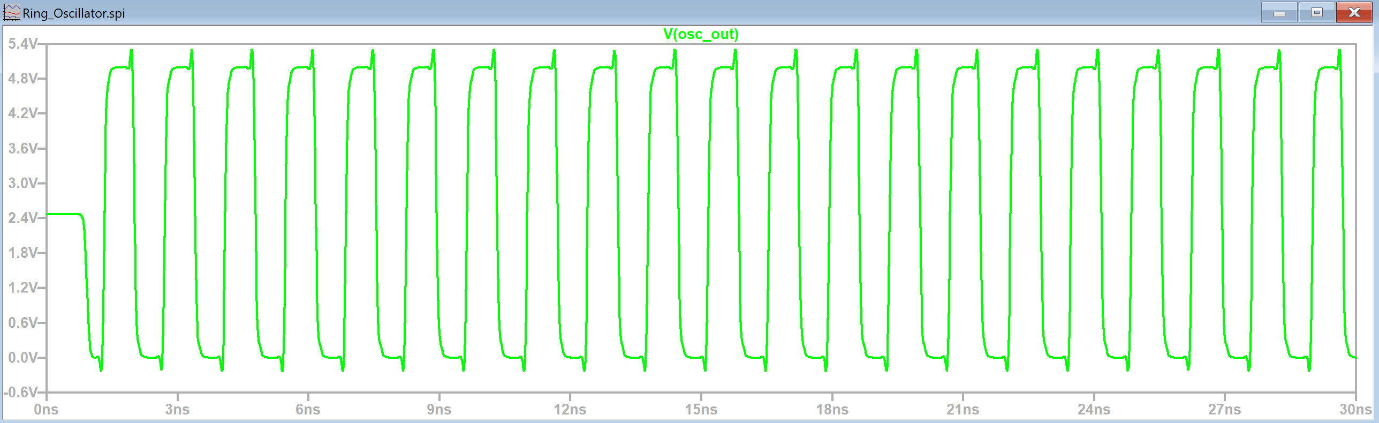Click the 9ns time axis label
Screen dimensions: 1379x423
439,410
